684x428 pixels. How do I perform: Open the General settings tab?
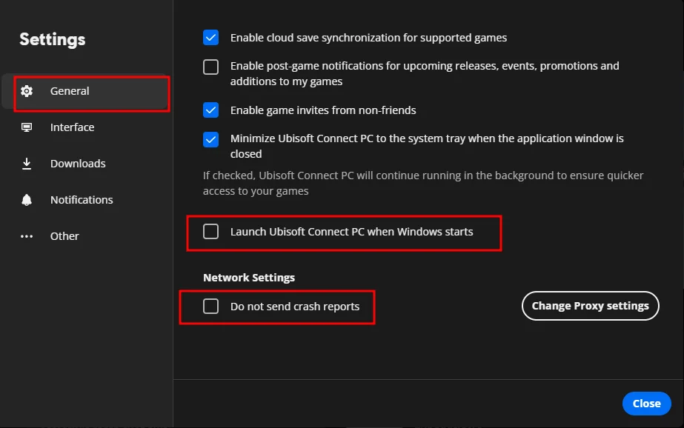click(x=70, y=91)
